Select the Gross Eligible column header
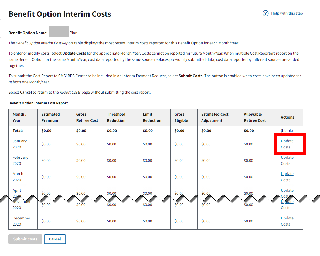Screen dimensions: 320x256 click(x=181, y=117)
